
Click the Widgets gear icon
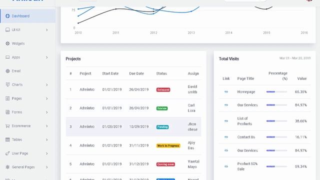pyautogui.click(x=7, y=43)
